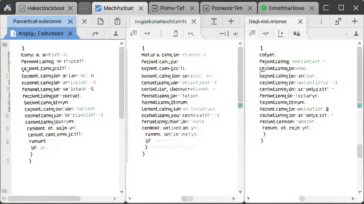Click the app icon left of HakerDockbool tab
Screen dimensions: 364x204
7,8
